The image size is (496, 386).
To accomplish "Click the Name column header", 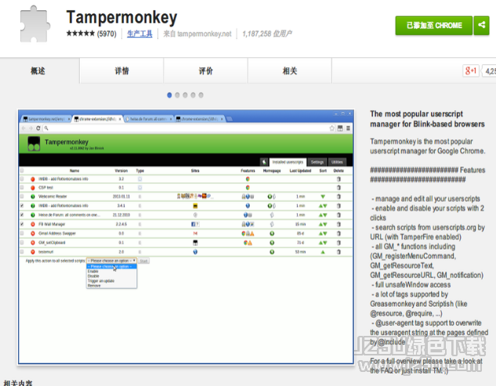I will point(74,171).
